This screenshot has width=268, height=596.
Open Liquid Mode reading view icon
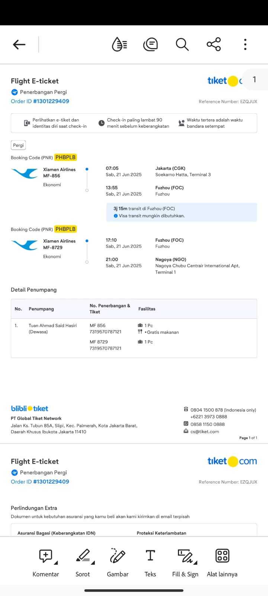click(x=119, y=45)
